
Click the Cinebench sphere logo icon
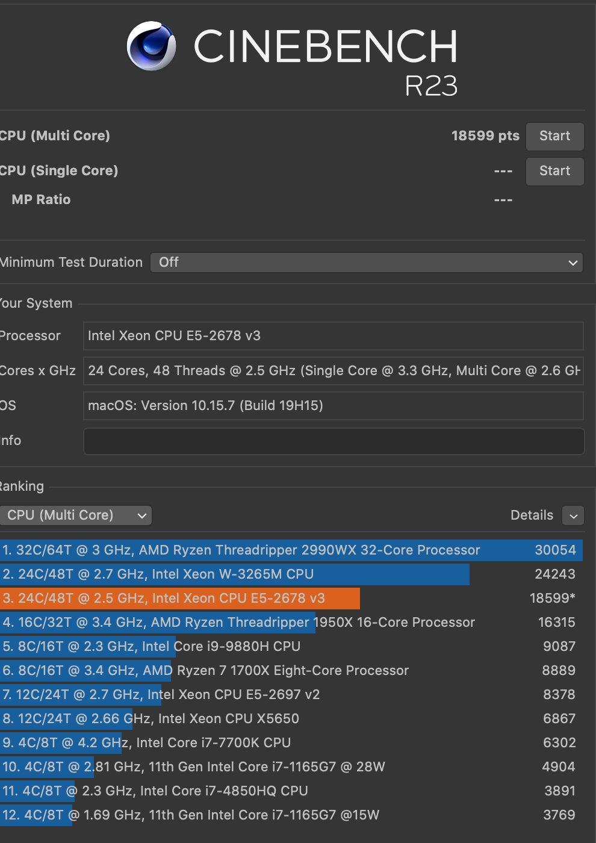point(152,46)
